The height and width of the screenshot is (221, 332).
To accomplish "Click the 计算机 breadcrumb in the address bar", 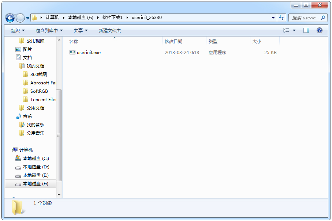I will [x=52, y=18].
